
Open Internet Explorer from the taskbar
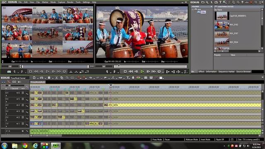click(35, 146)
